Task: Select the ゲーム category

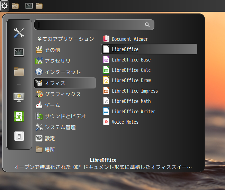Action: tap(65, 105)
